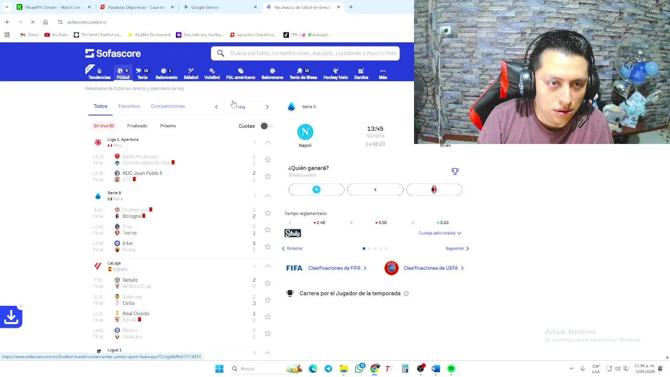Select the Fútbol sport tab

point(123,74)
